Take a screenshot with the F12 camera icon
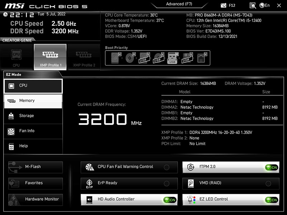 coord(223,5)
